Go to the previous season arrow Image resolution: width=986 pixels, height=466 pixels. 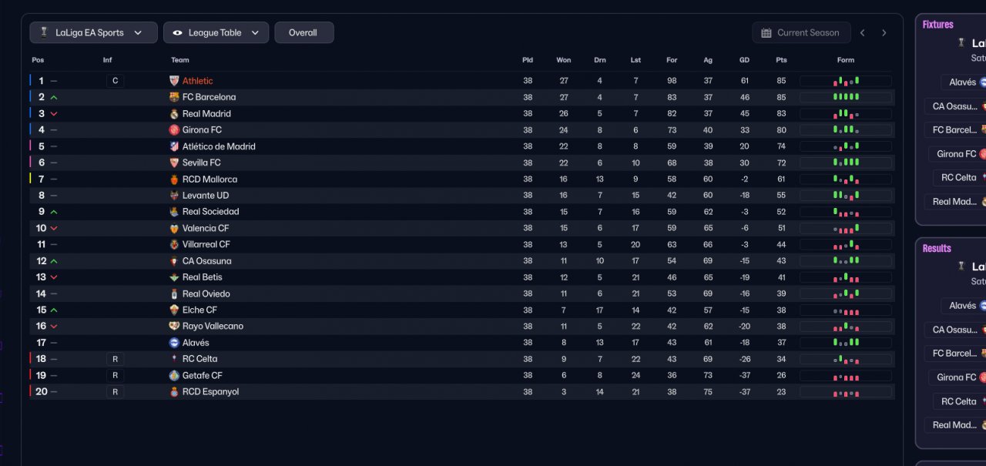(x=863, y=32)
